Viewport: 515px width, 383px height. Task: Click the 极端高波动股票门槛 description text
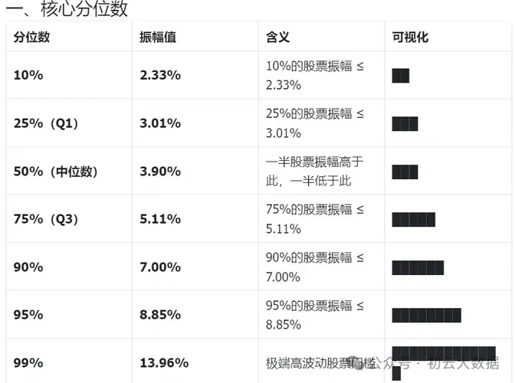[x=321, y=363]
